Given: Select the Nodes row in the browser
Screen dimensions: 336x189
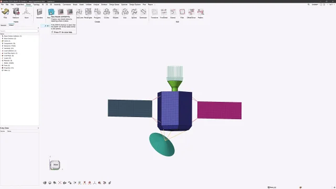Looking at the screenshot, I should [9, 63].
